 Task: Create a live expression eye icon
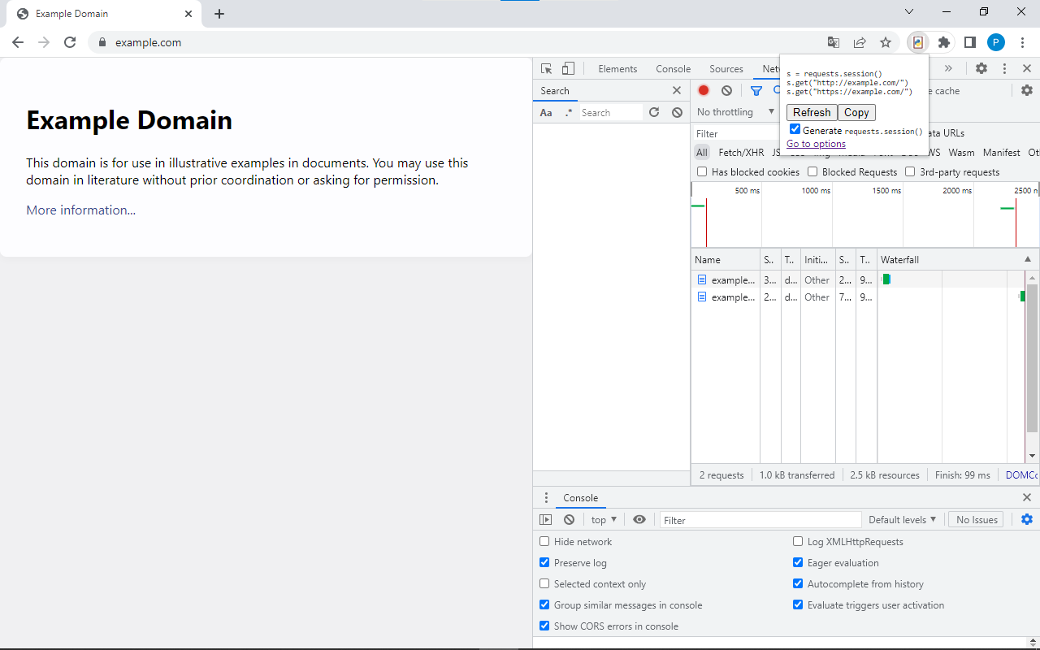point(639,519)
